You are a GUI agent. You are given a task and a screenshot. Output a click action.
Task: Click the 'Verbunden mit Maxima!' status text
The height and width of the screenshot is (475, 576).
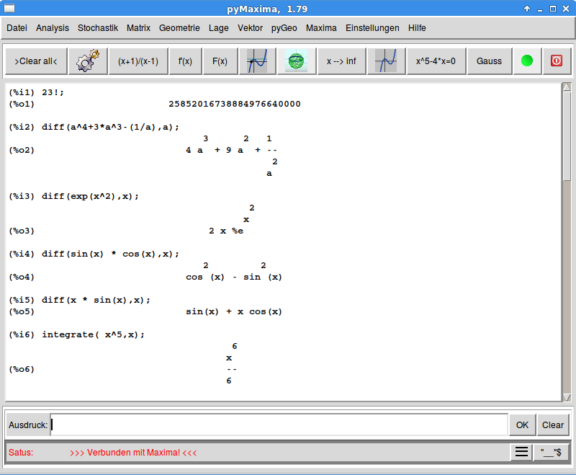click(133, 452)
